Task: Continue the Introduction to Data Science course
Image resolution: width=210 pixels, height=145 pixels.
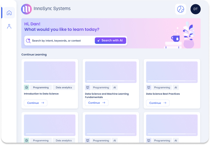Action: tap(35, 103)
